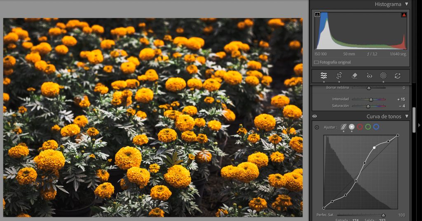422x221 pixels.
Task: Click the reset/sync presets icon
Action: click(x=398, y=76)
